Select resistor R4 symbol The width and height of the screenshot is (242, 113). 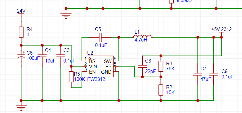[x=21, y=32]
